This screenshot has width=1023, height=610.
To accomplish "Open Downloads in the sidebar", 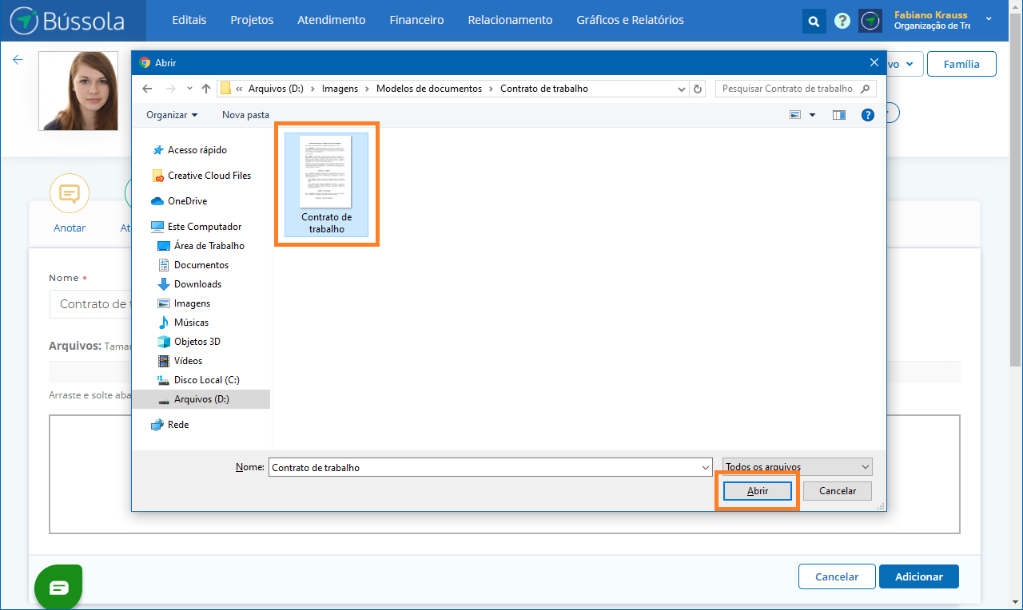I will point(190,284).
